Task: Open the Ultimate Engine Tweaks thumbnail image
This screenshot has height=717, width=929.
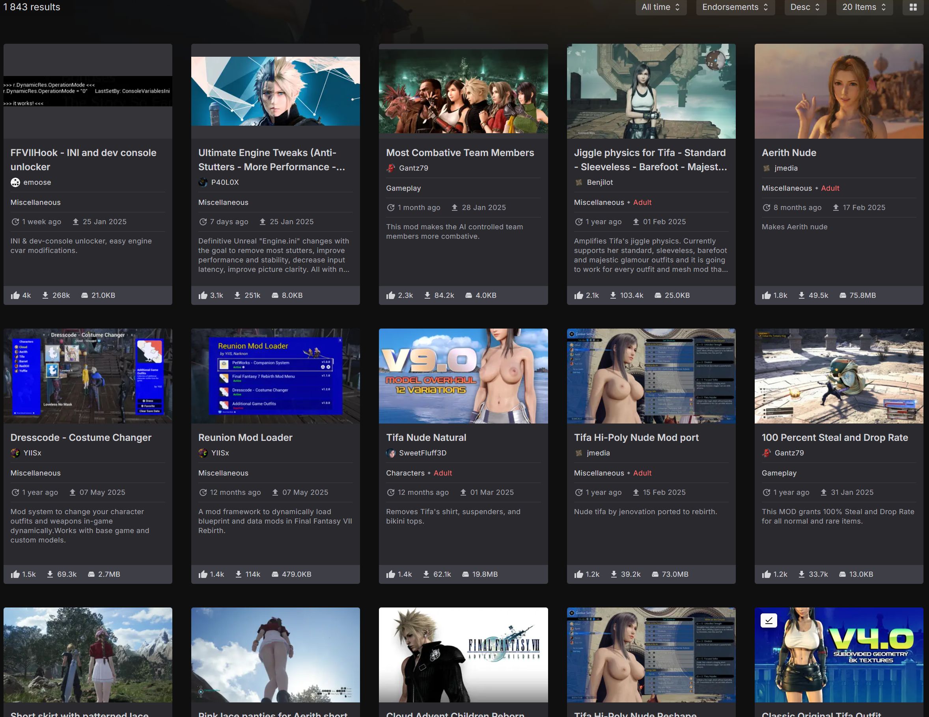Action: click(x=275, y=91)
